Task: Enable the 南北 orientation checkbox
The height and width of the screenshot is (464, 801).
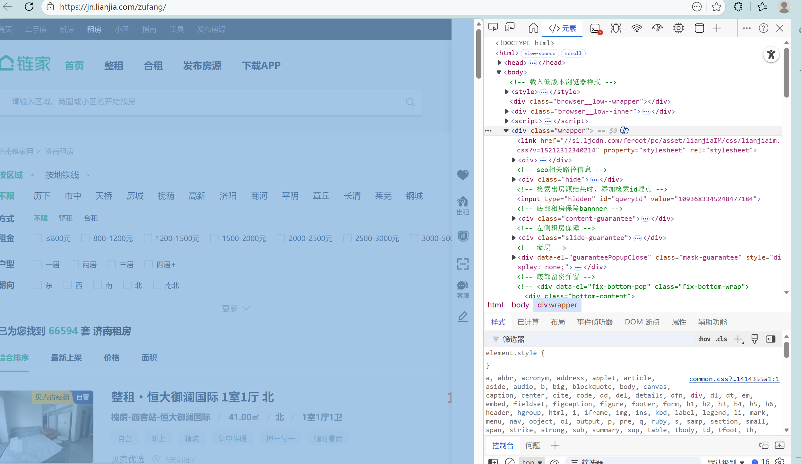Action: tap(157, 285)
